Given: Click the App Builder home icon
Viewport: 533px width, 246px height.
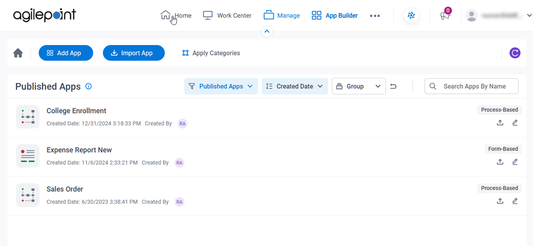Looking at the screenshot, I should [x=18, y=53].
